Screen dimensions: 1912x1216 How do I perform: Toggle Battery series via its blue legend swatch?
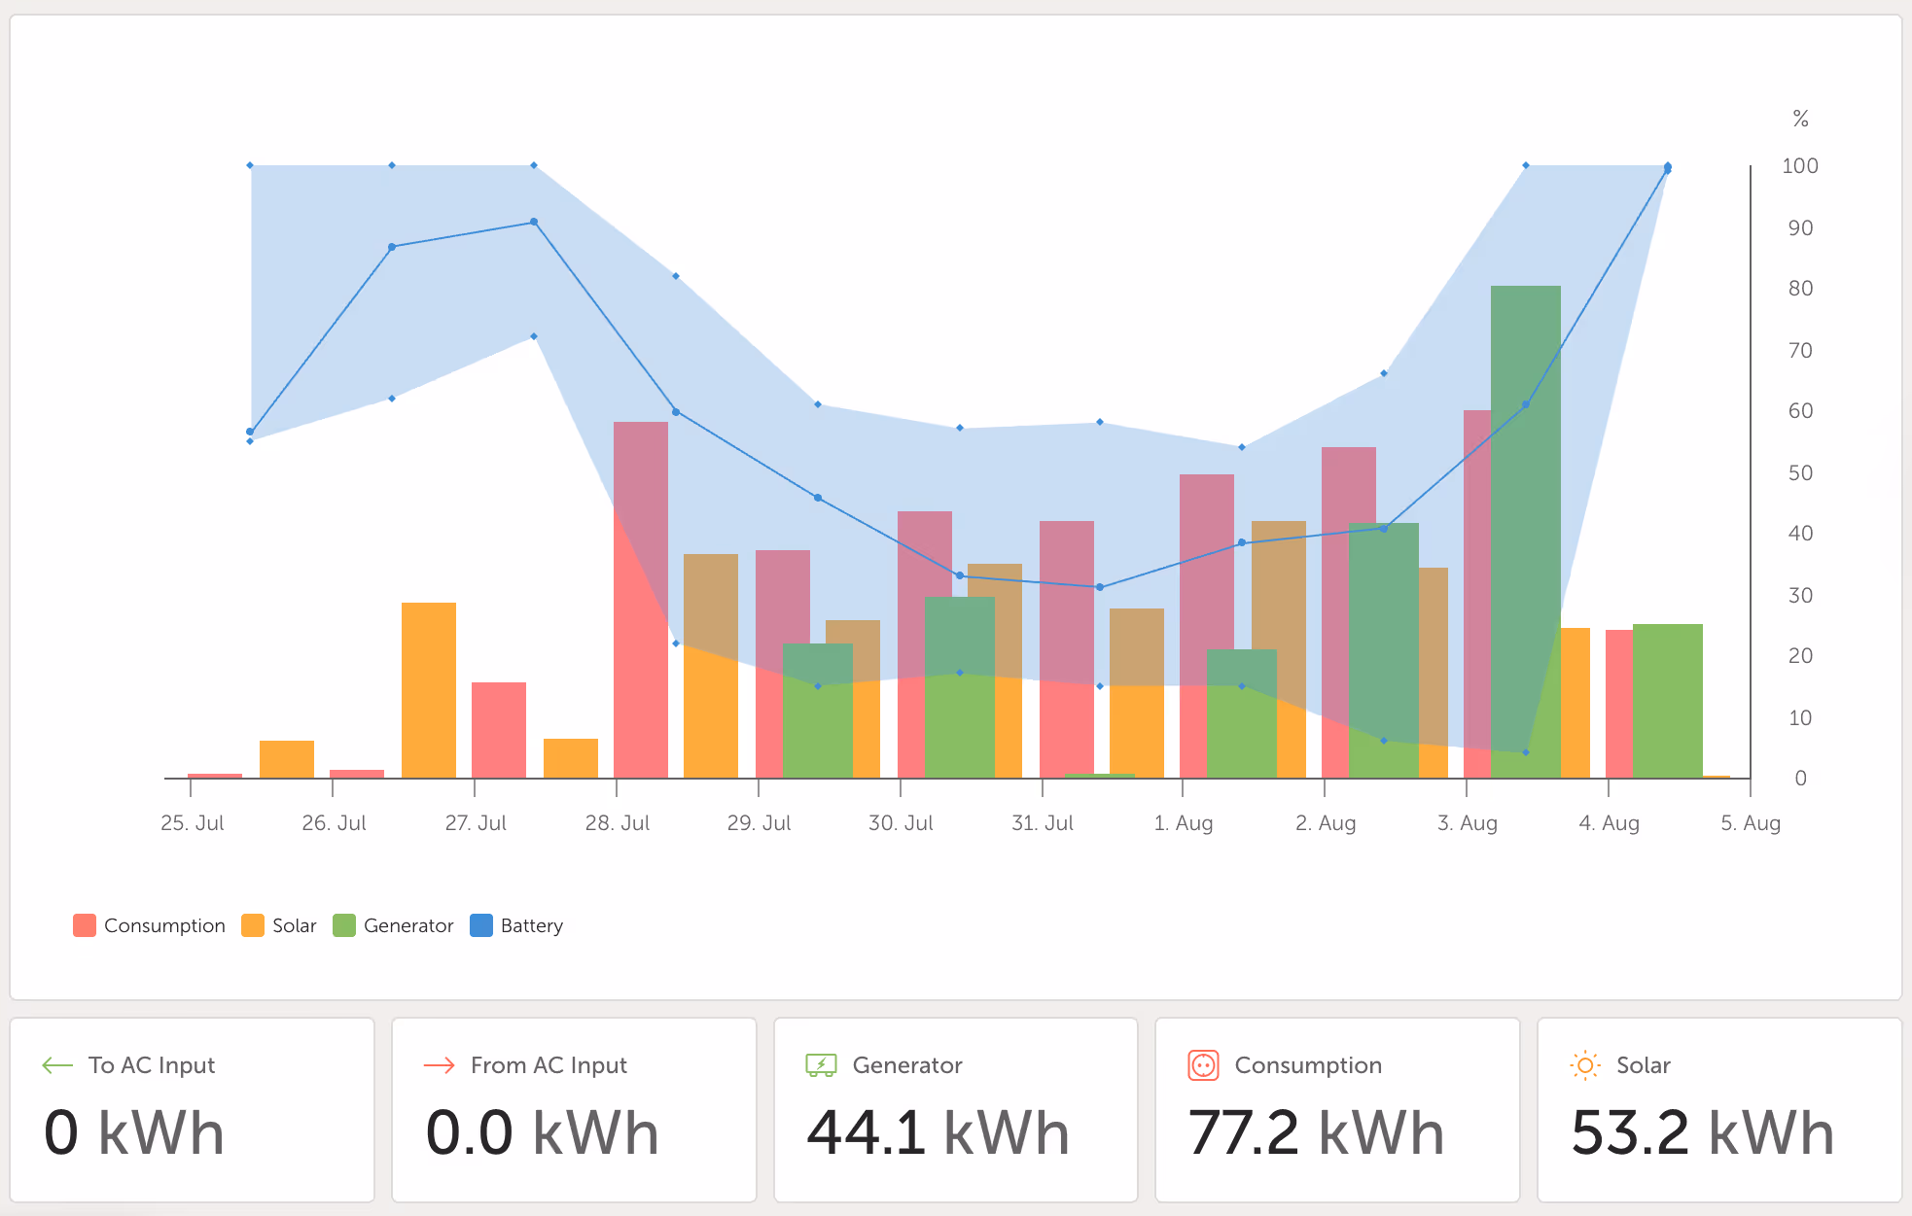click(481, 925)
